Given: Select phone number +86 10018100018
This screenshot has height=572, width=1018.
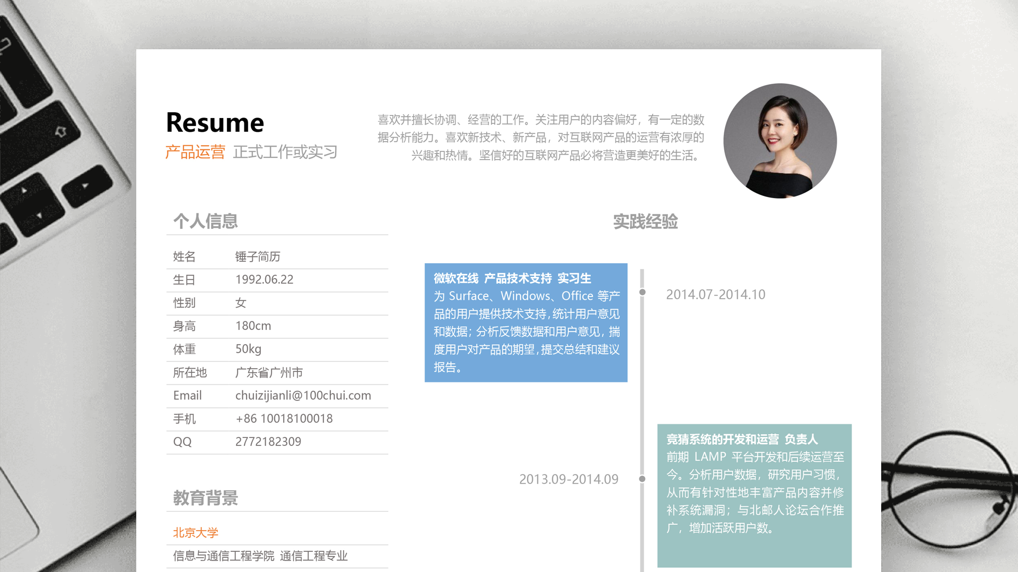Looking at the screenshot, I should coord(284,418).
